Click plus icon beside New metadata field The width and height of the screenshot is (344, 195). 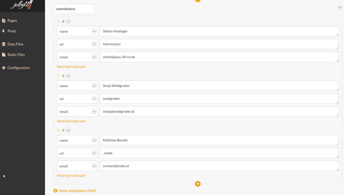[55, 191]
